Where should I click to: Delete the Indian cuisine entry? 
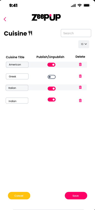[x=80, y=100]
